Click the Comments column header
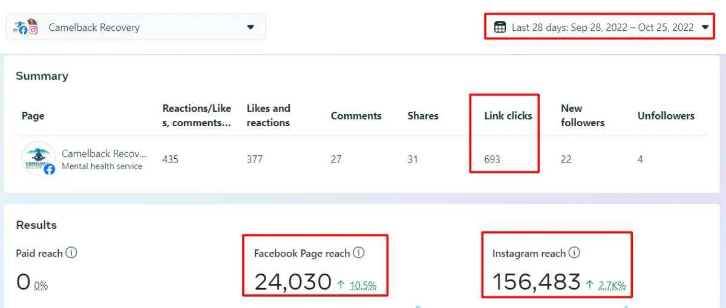The height and width of the screenshot is (308, 726). (356, 115)
